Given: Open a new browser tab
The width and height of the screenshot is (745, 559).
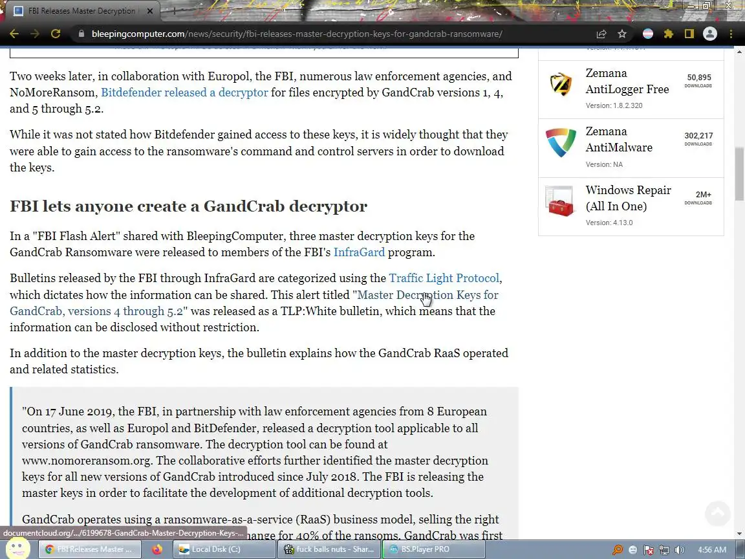Looking at the screenshot, I should tap(174, 10).
